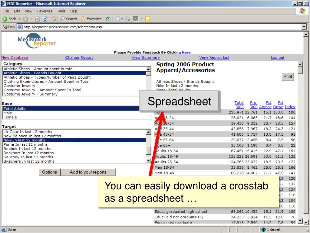The image size is (310, 233).
Task: Click the View Summary link
Action: (x=146, y=57)
